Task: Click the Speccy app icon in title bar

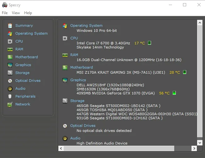Action: point(5,5)
